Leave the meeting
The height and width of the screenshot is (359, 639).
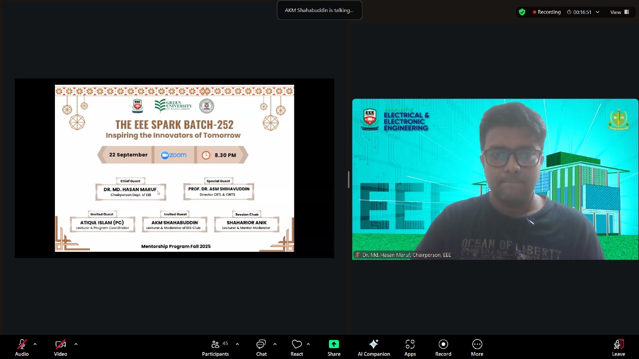(618, 348)
